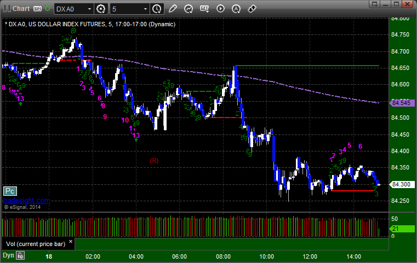Click the date 18 axis label

click(x=49, y=256)
